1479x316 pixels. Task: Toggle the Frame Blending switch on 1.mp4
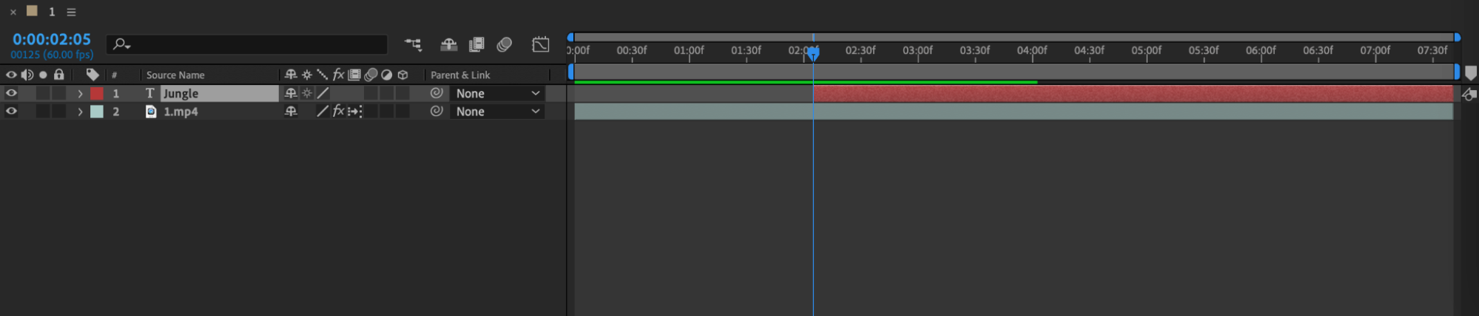point(354,111)
